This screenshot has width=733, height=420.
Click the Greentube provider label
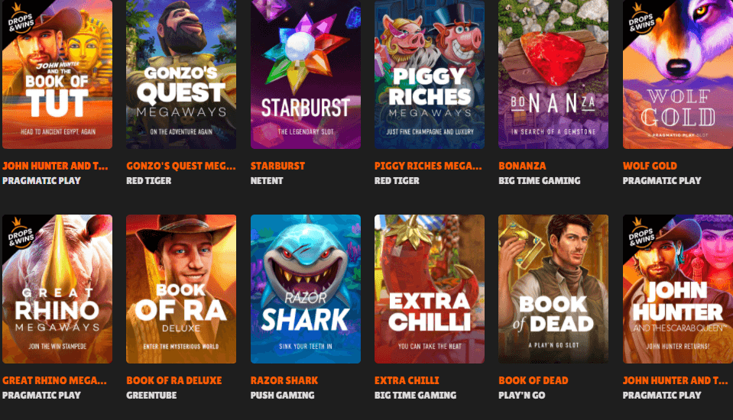[x=151, y=395]
